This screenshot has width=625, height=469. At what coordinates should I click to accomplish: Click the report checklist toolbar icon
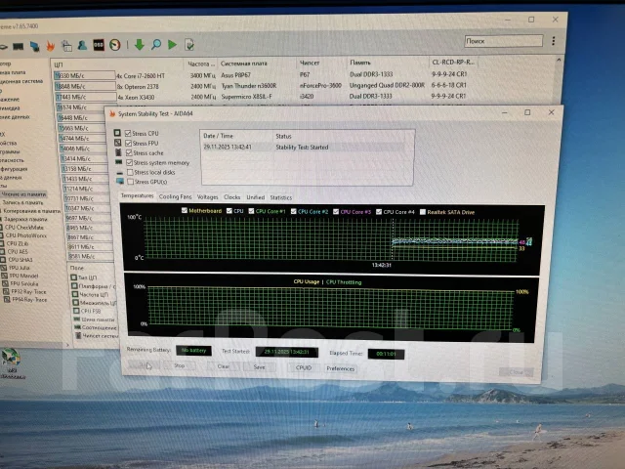point(189,45)
